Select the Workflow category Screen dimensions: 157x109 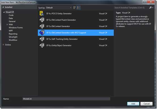[13, 40]
